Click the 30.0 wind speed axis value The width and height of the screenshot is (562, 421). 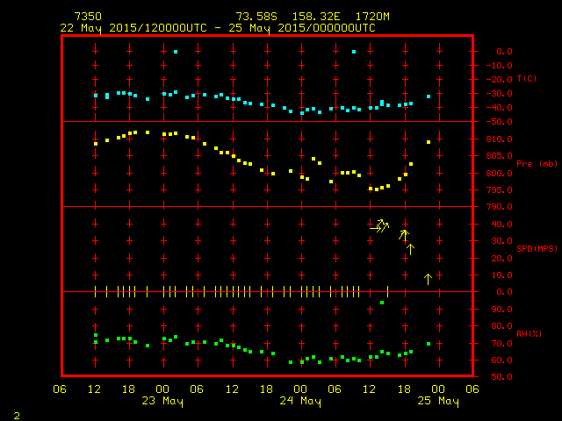pos(501,241)
